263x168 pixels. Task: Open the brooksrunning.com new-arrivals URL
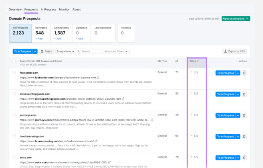[x=57, y=141]
